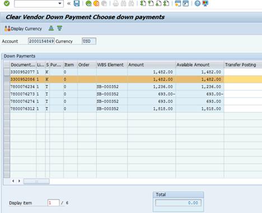Click Transfer Posting cell for document 3300952077

tap(243, 72)
